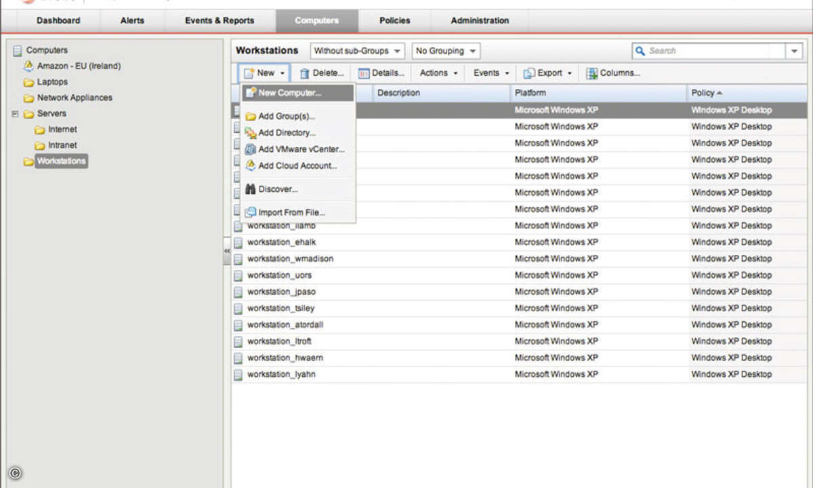The width and height of the screenshot is (813, 488).
Task: Select the Intranet subfolder
Action: click(x=62, y=145)
